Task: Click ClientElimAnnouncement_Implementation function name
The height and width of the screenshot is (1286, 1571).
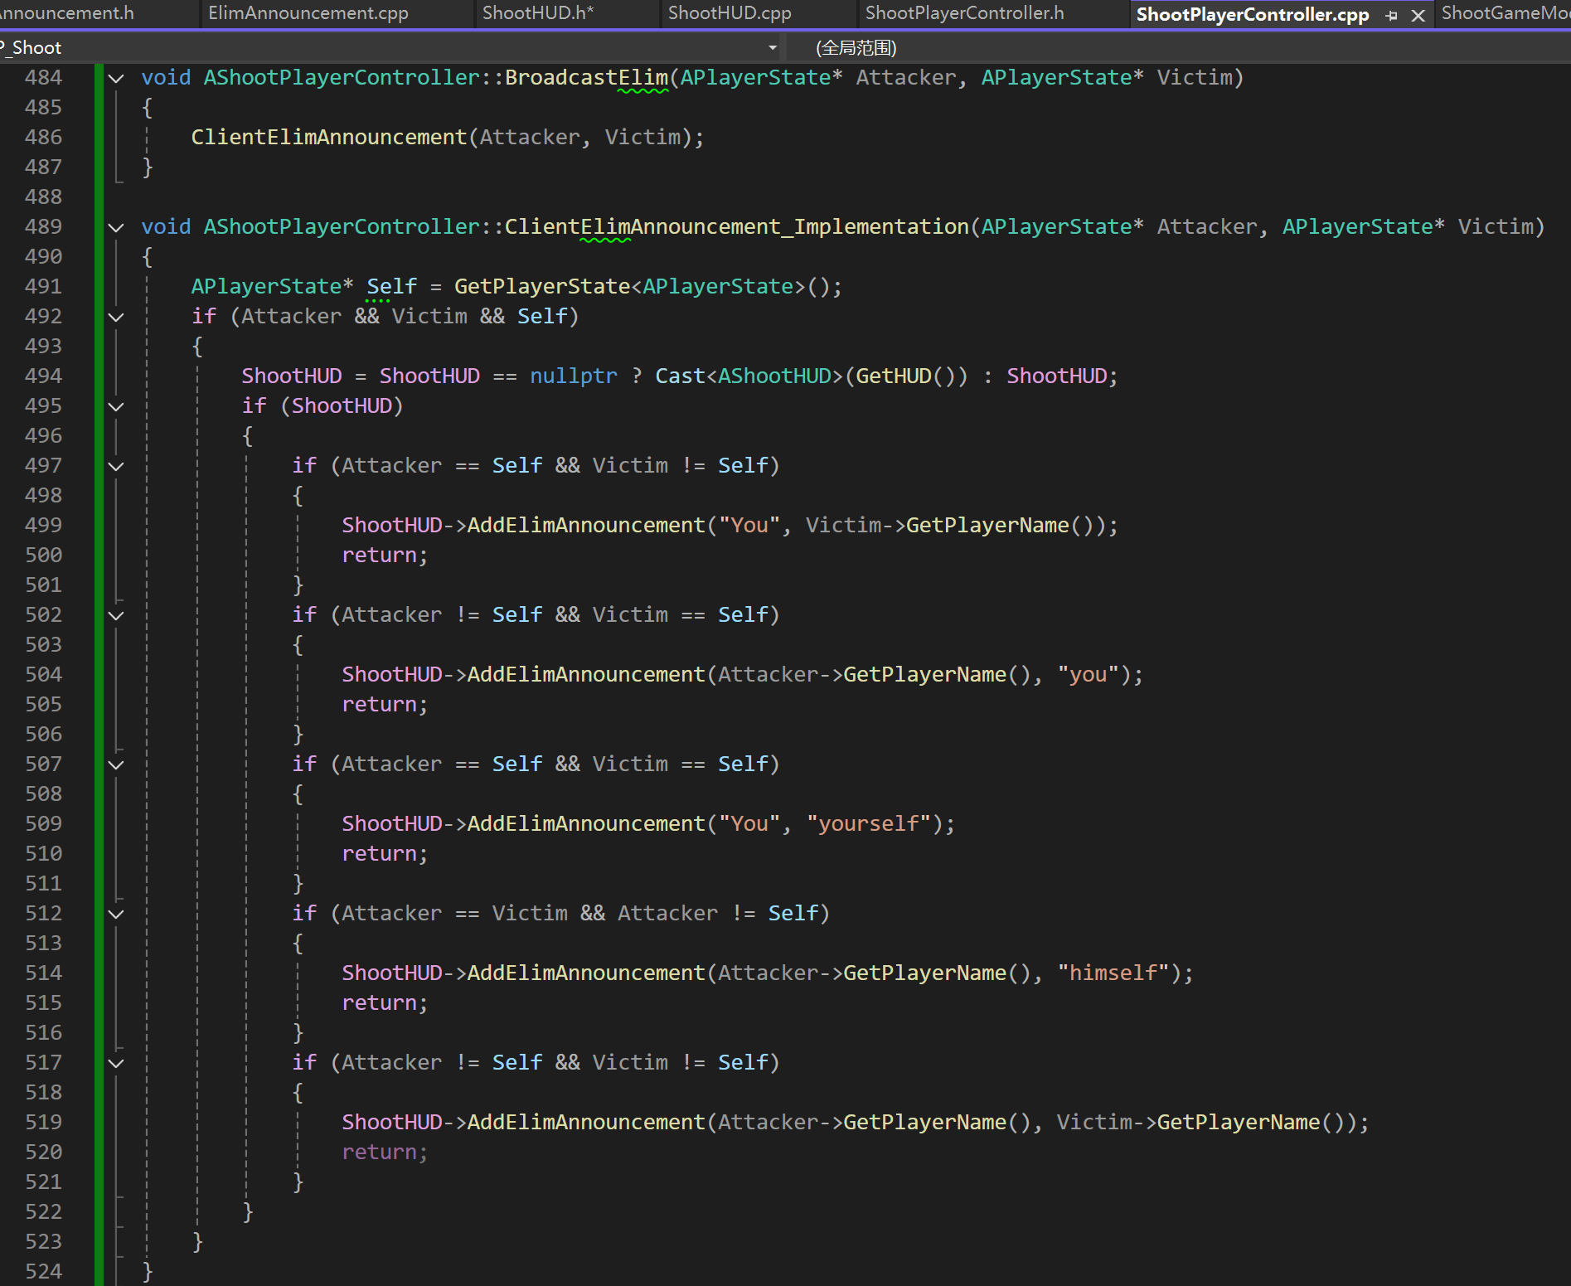Action: 737,226
